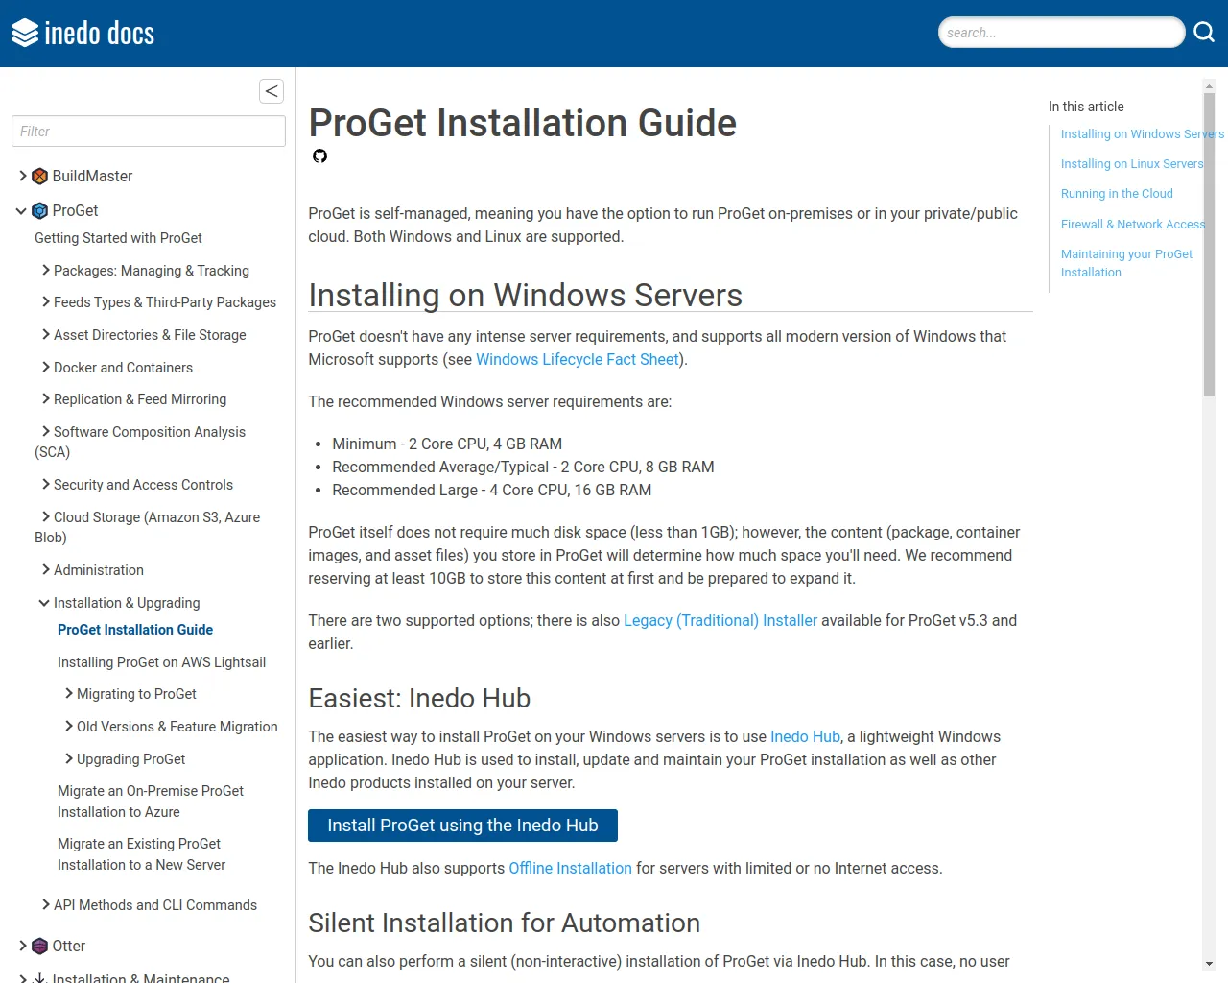Click the scrollbar down arrow
Viewport: 1228px width, 983px height.
(x=1209, y=964)
